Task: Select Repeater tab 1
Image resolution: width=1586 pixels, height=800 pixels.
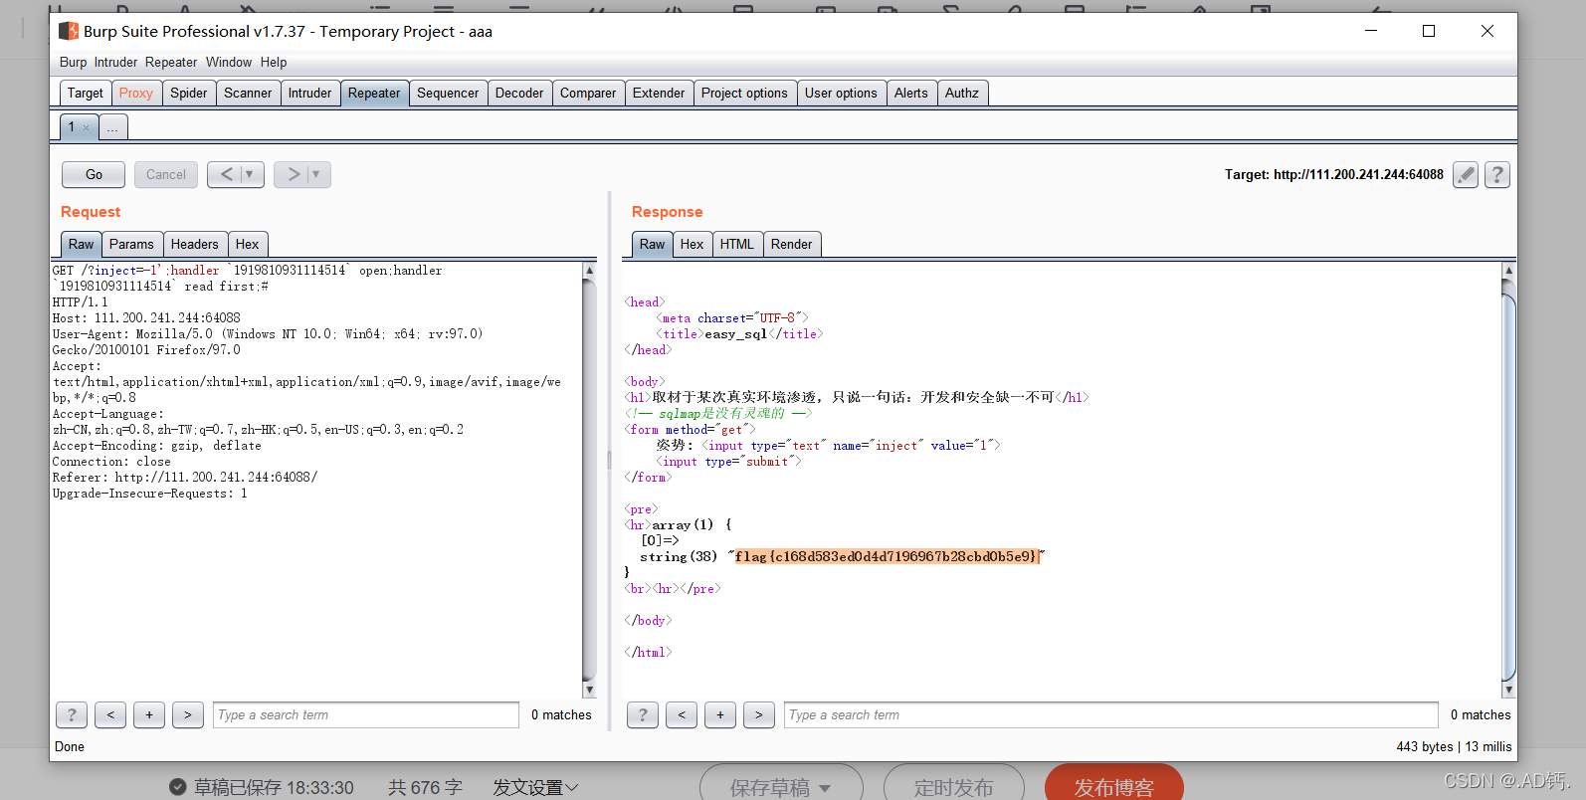Action: (72, 127)
